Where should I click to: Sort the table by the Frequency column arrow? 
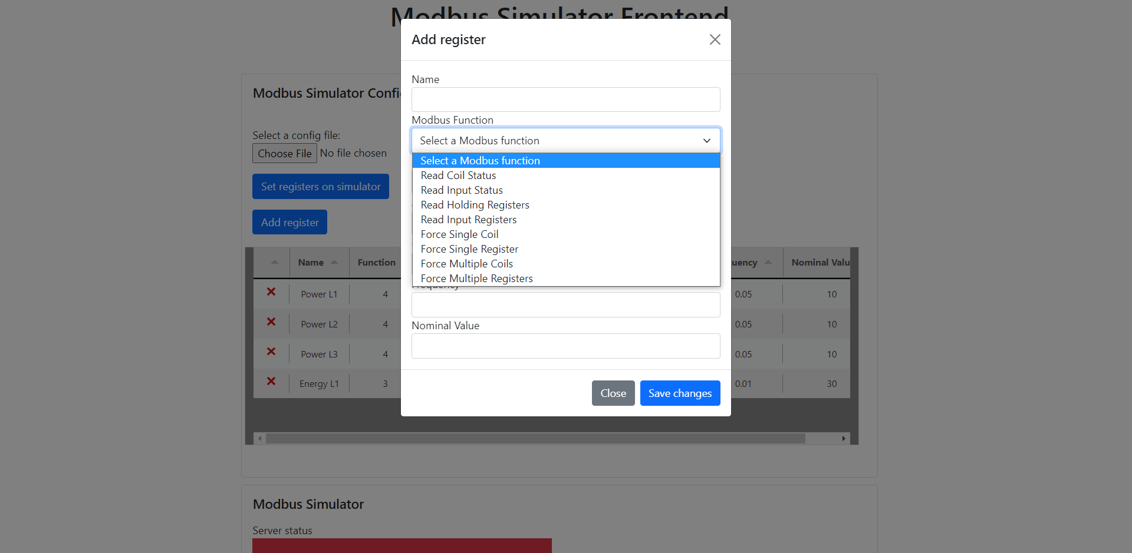tap(768, 262)
